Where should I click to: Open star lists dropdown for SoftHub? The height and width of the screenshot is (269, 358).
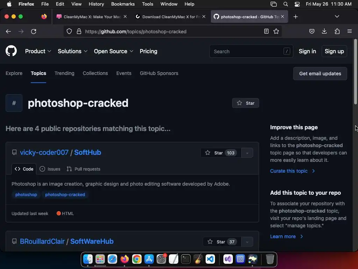pyautogui.click(x=247, y=153)
